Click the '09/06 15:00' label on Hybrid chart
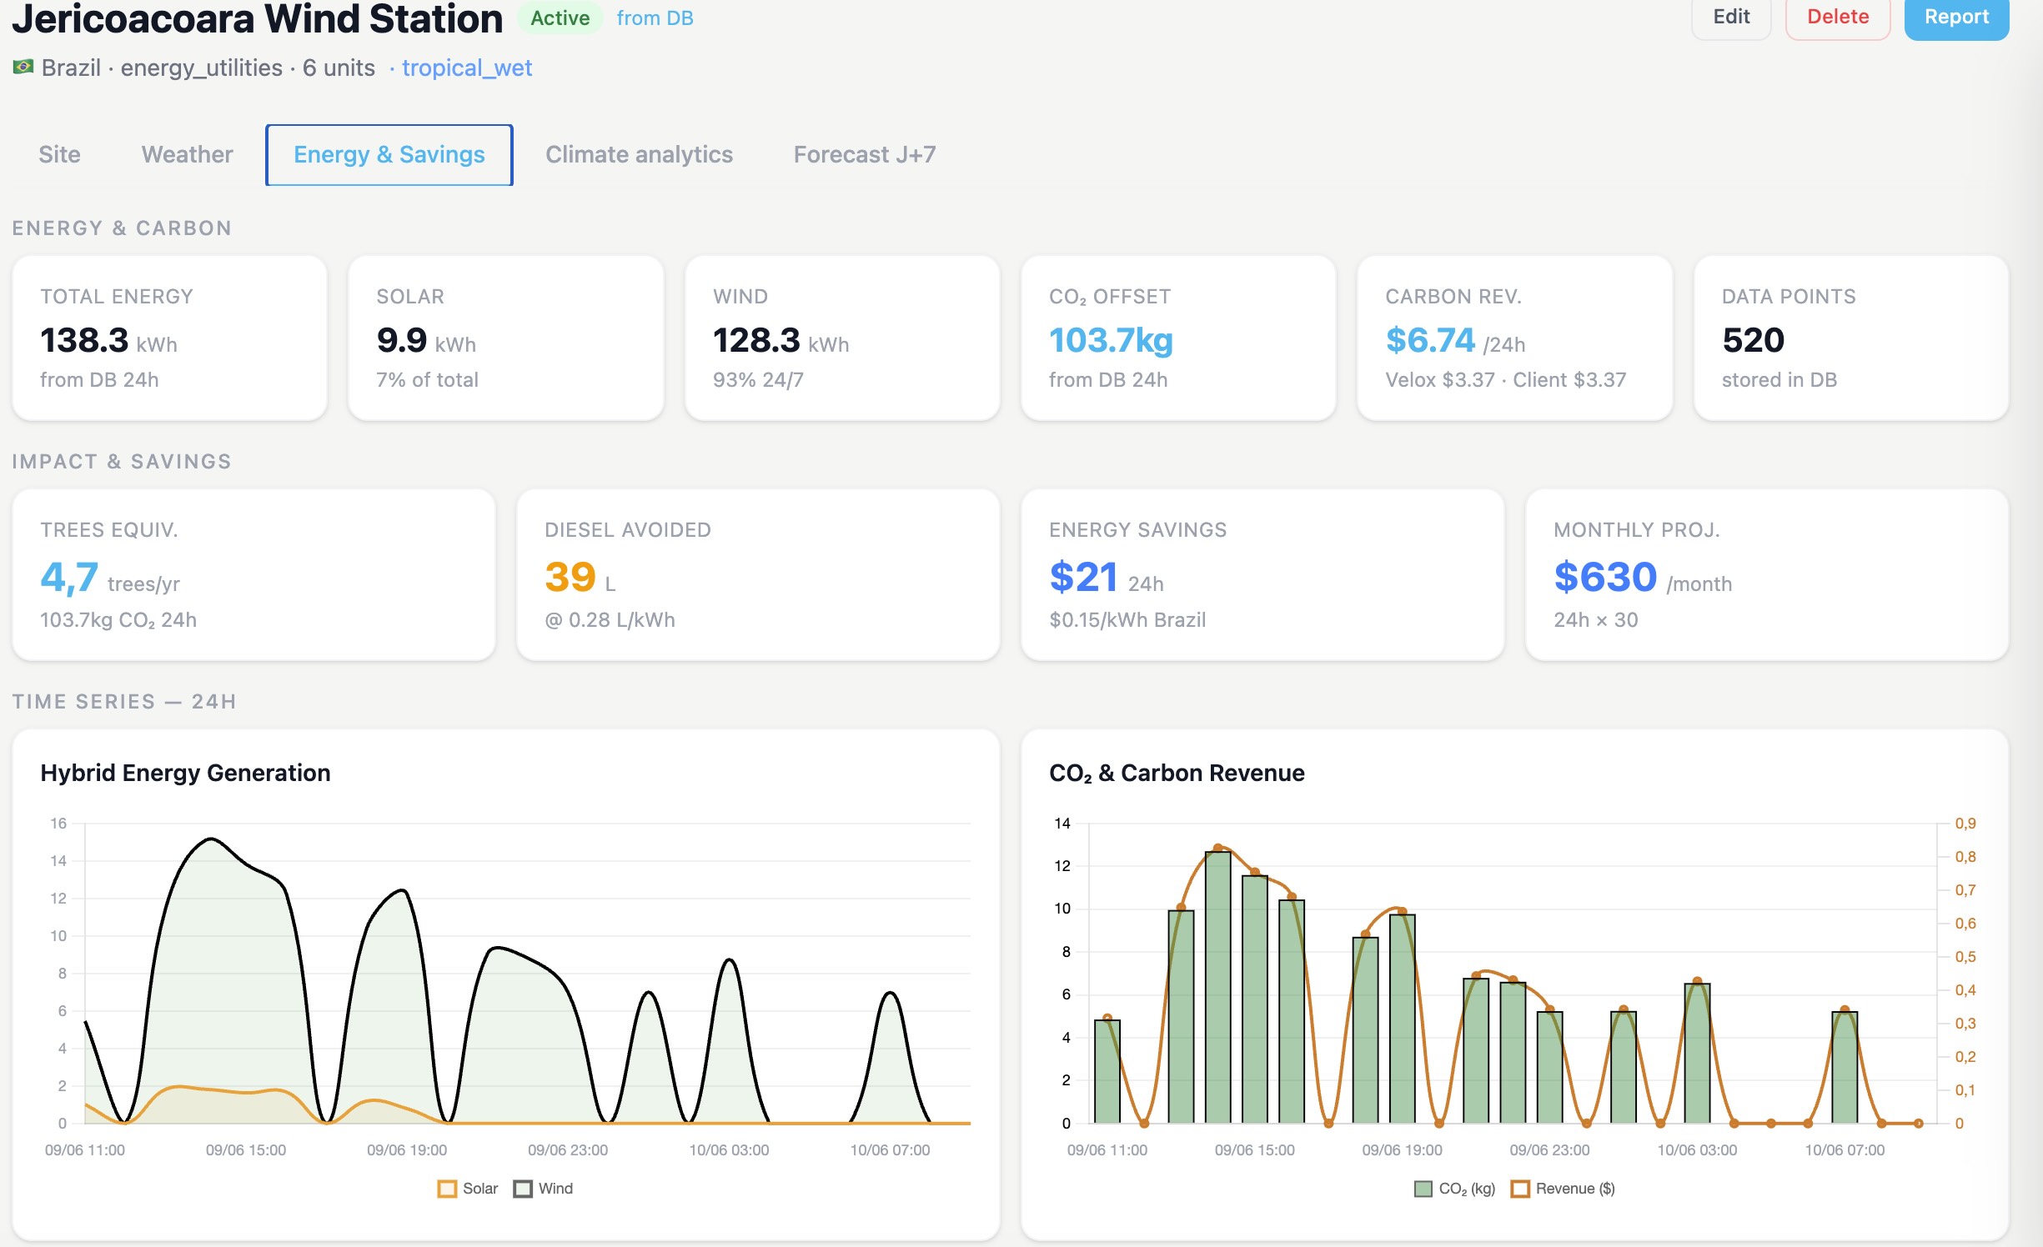 (x=245, y=1150)
